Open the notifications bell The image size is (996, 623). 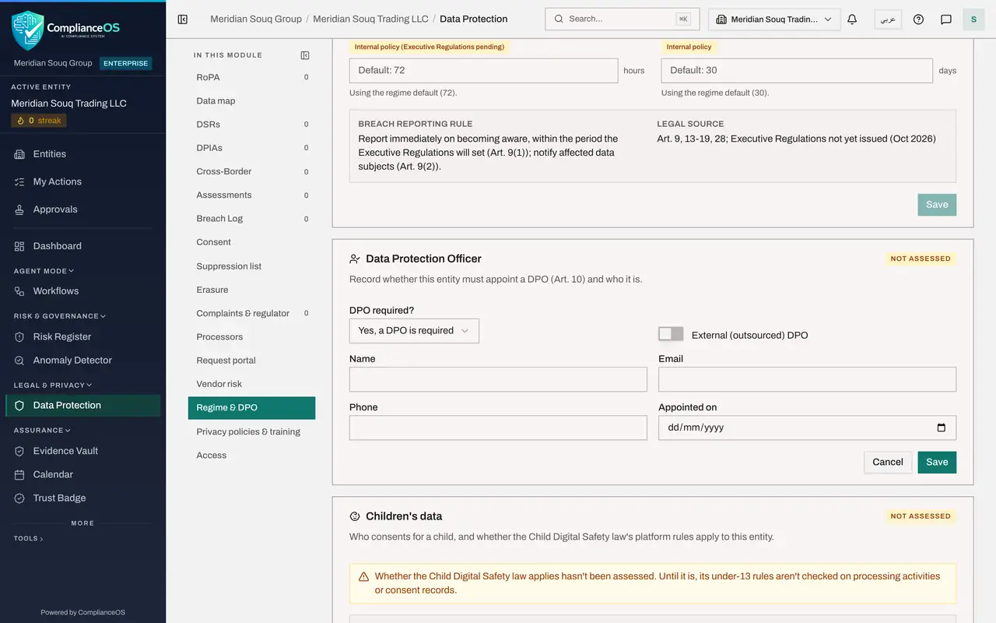[x=852, y=19]
